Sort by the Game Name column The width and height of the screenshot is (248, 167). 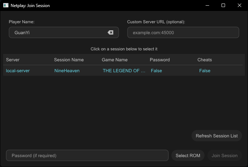tap(115, 60)
